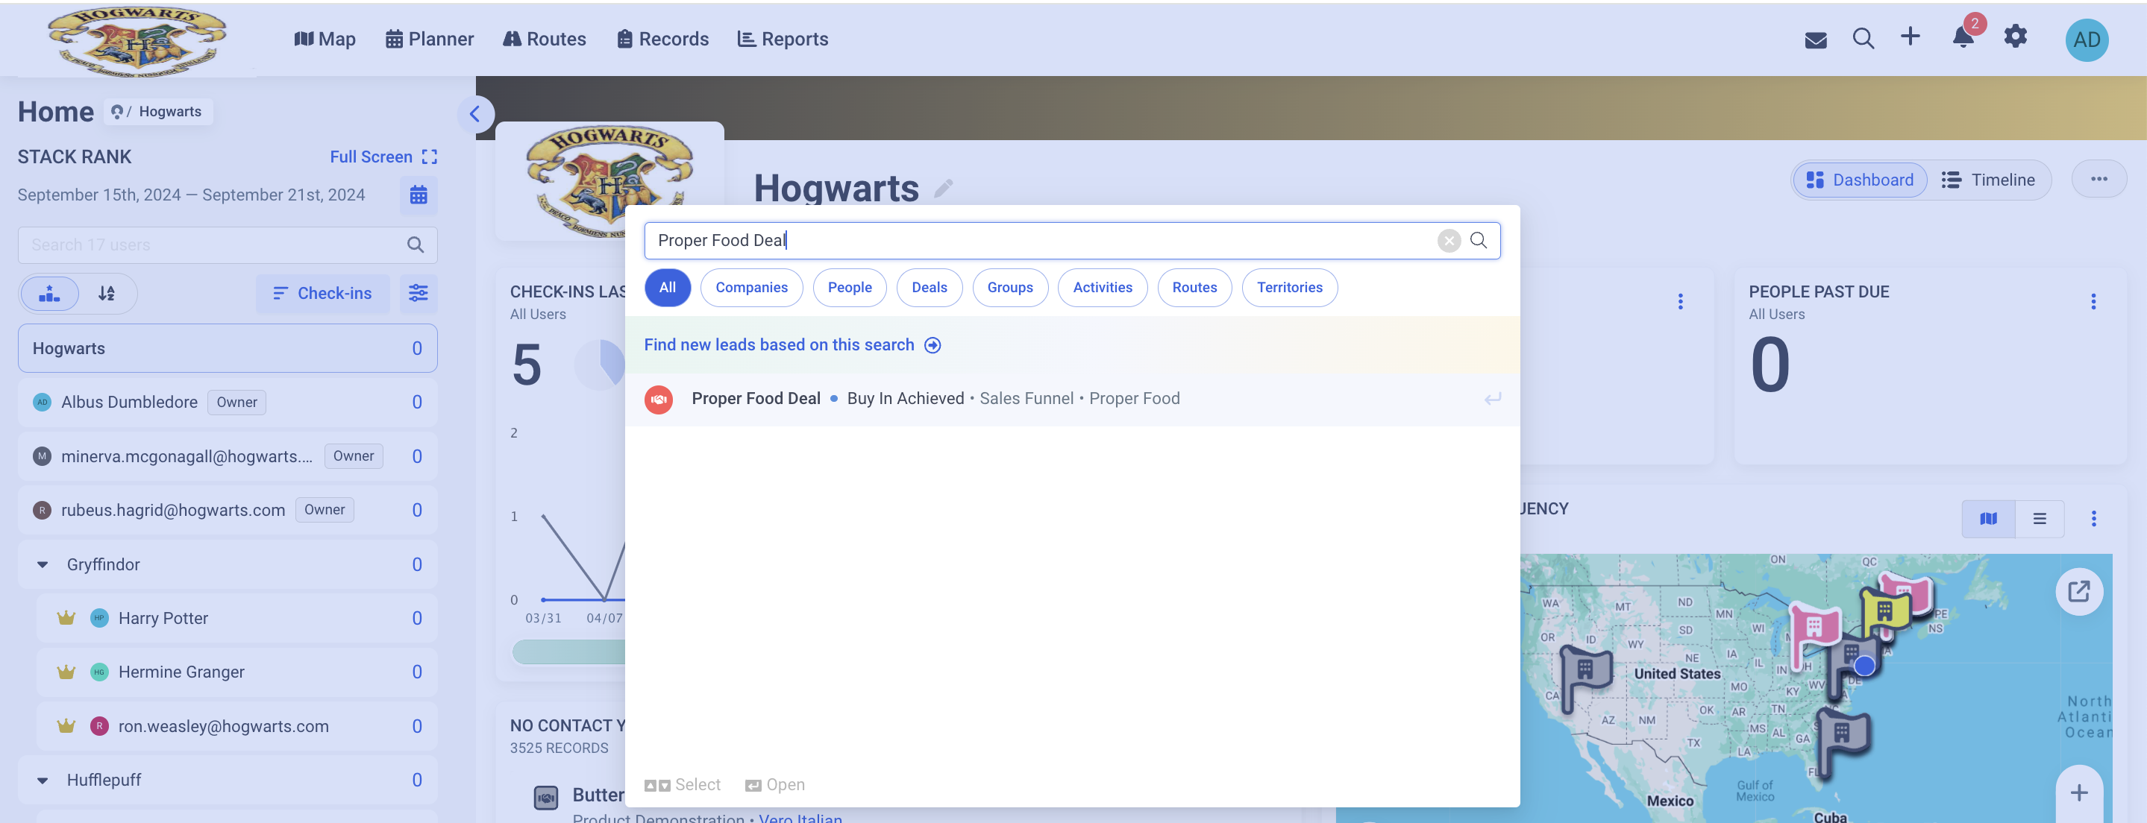Open the Vero Italian link

pyautogui.click(x=800, y=817)
